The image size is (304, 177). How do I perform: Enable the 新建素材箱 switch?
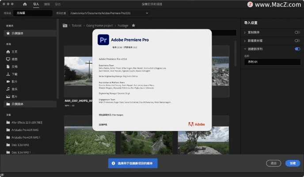(297, 41)
